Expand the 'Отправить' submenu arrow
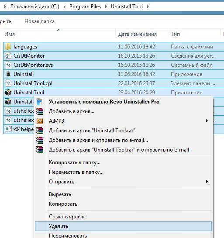The height and width of the screenshot is (238, 224). pyautogui.click(x=207, y=181)
